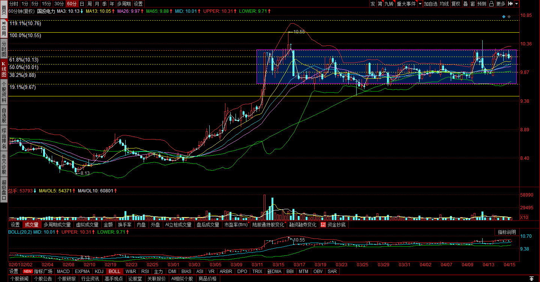Select the 融资融券变化 indicator tab
The width and height of the screenshot is (540, 282).
pos(302,225)
